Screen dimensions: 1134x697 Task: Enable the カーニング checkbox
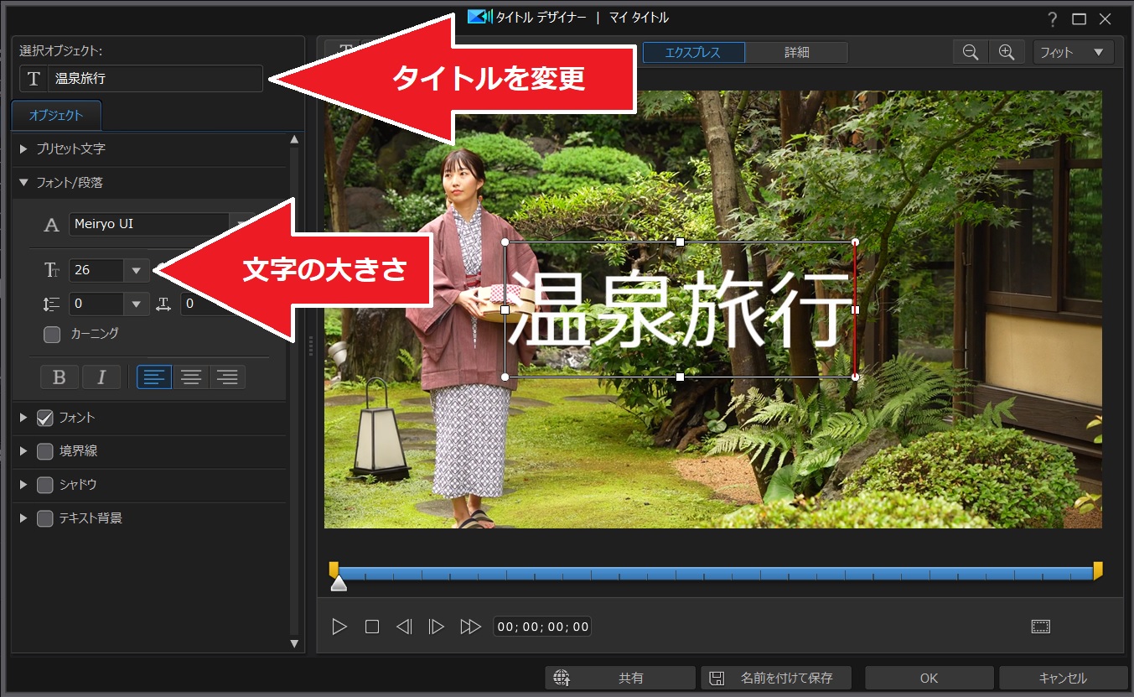(51, 334)
